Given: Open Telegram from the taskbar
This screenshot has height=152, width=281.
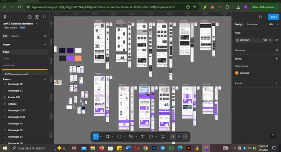Looking at the screenshot, I should [x=162, y=148].
